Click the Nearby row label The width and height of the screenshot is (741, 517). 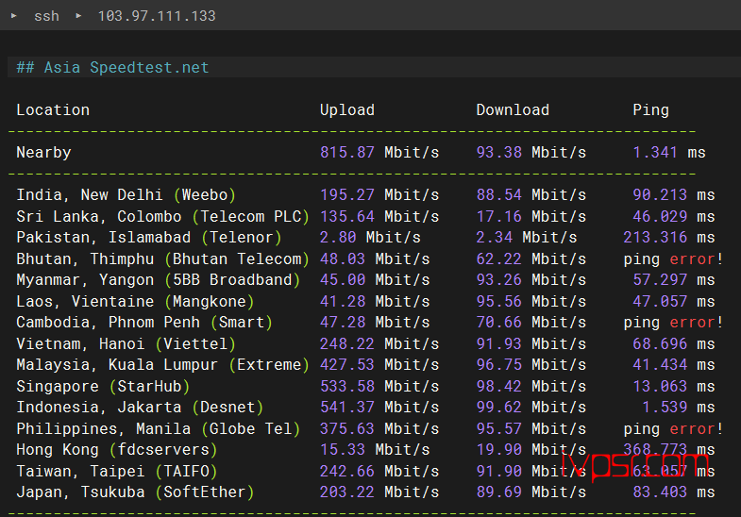tap(43, 153)
